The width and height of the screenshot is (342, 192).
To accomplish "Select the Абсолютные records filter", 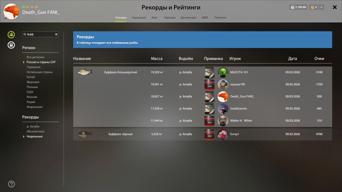I will point(36,131).
